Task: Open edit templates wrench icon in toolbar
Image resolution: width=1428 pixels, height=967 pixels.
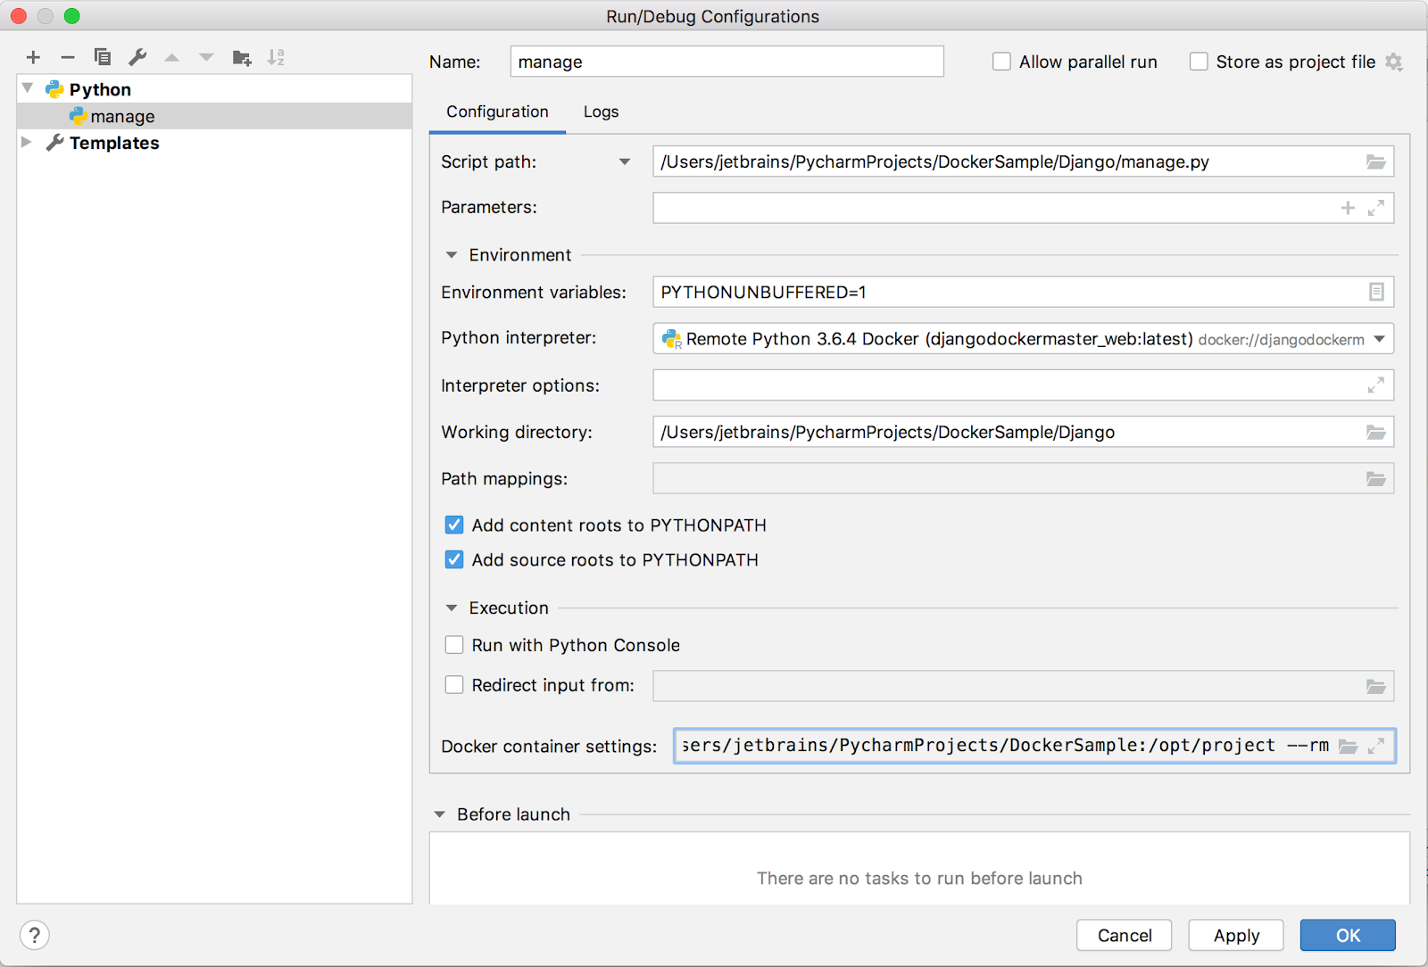Action: pyautogui.click(x=137, y=57)
